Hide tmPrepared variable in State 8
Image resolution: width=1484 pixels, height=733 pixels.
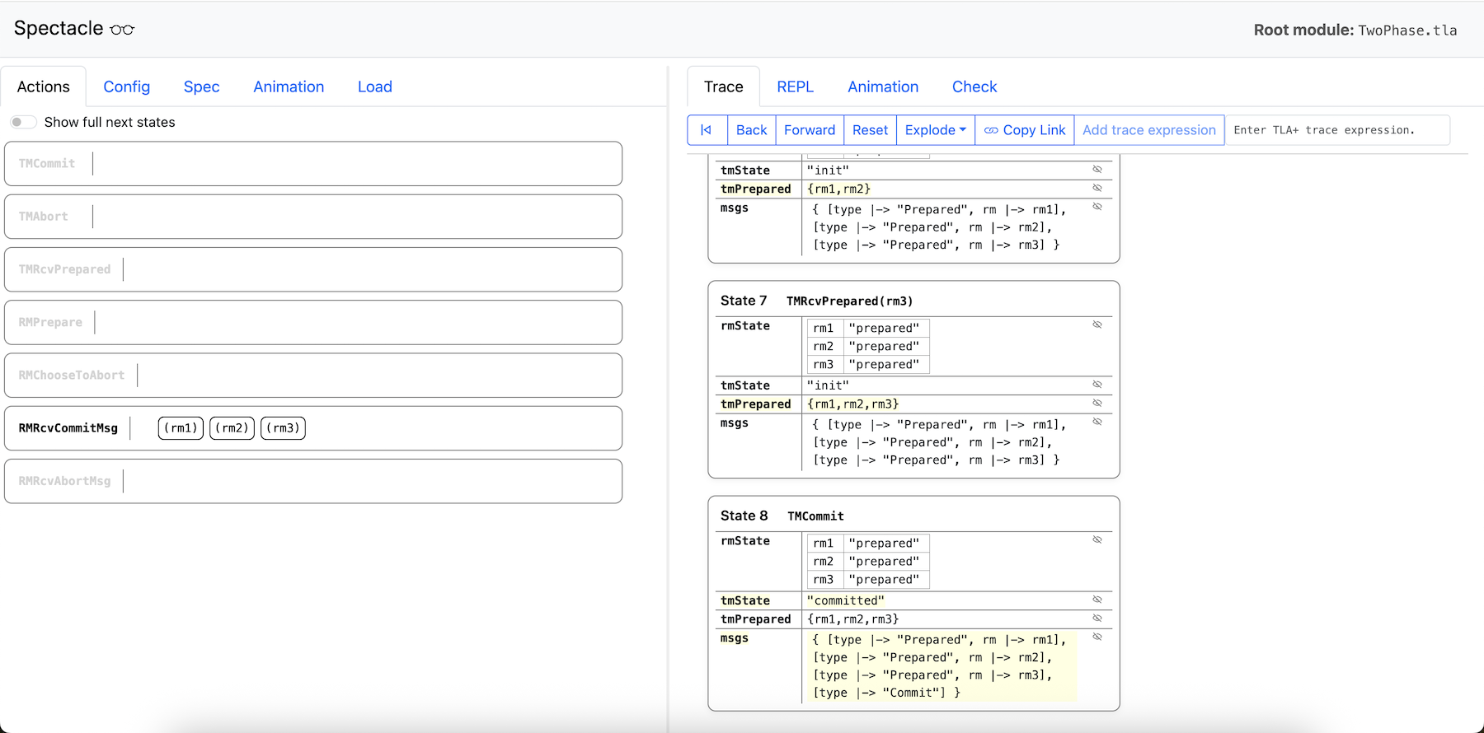click(1097, 619)
